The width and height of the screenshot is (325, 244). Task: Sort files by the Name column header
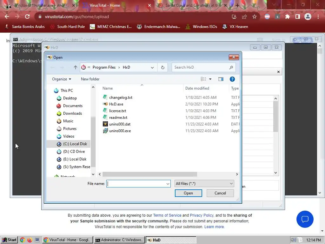tap(108, 88)
